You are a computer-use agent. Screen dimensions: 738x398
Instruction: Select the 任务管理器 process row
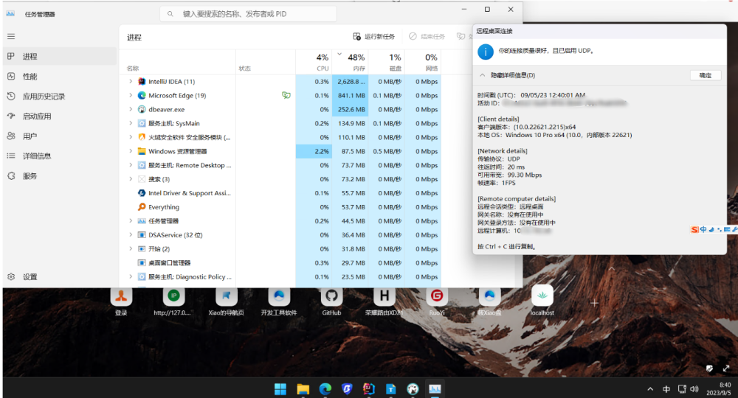tap(281, 221)
